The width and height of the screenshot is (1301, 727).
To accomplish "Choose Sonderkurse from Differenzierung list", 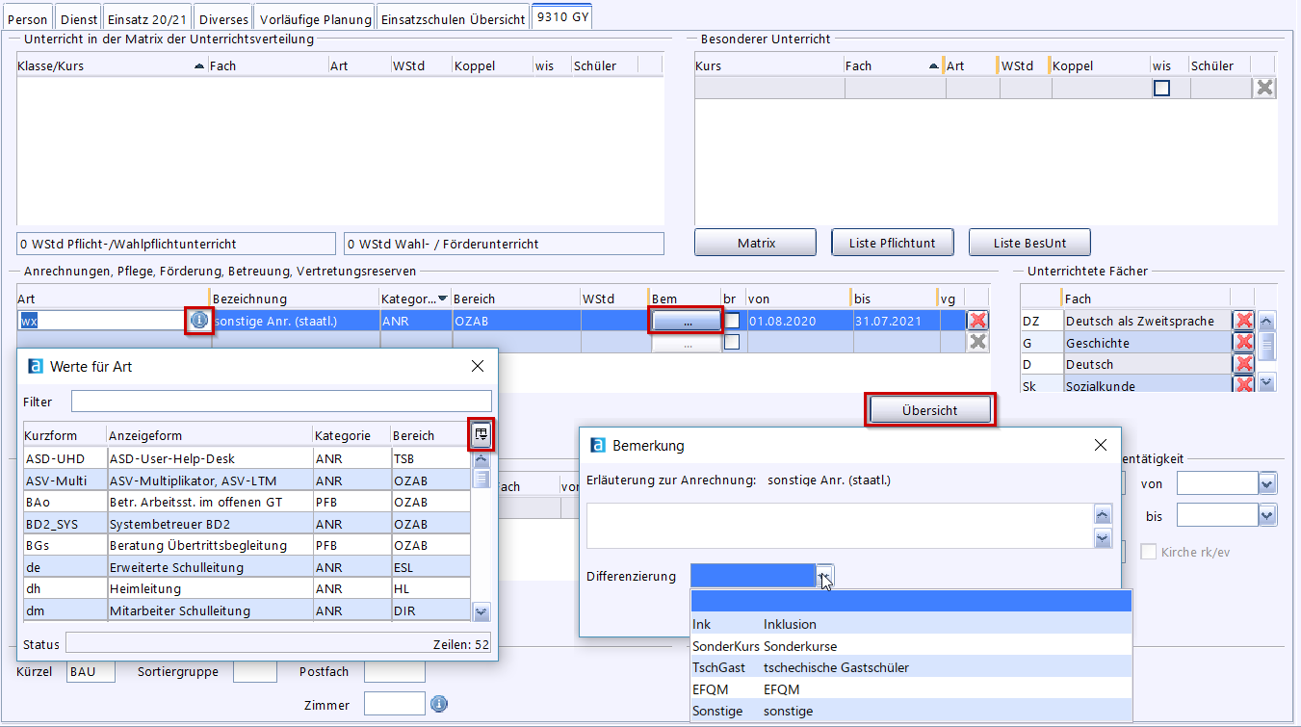I will (x=911, y=646).
